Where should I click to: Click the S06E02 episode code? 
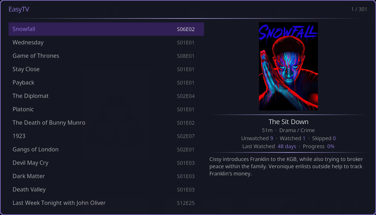click(x=186, y=29)
